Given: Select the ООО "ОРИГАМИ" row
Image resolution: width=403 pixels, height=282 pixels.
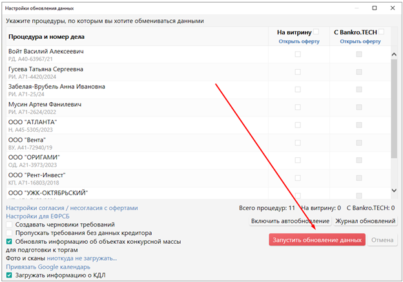Looking at the screenshot, I should (x=198, y=161).
